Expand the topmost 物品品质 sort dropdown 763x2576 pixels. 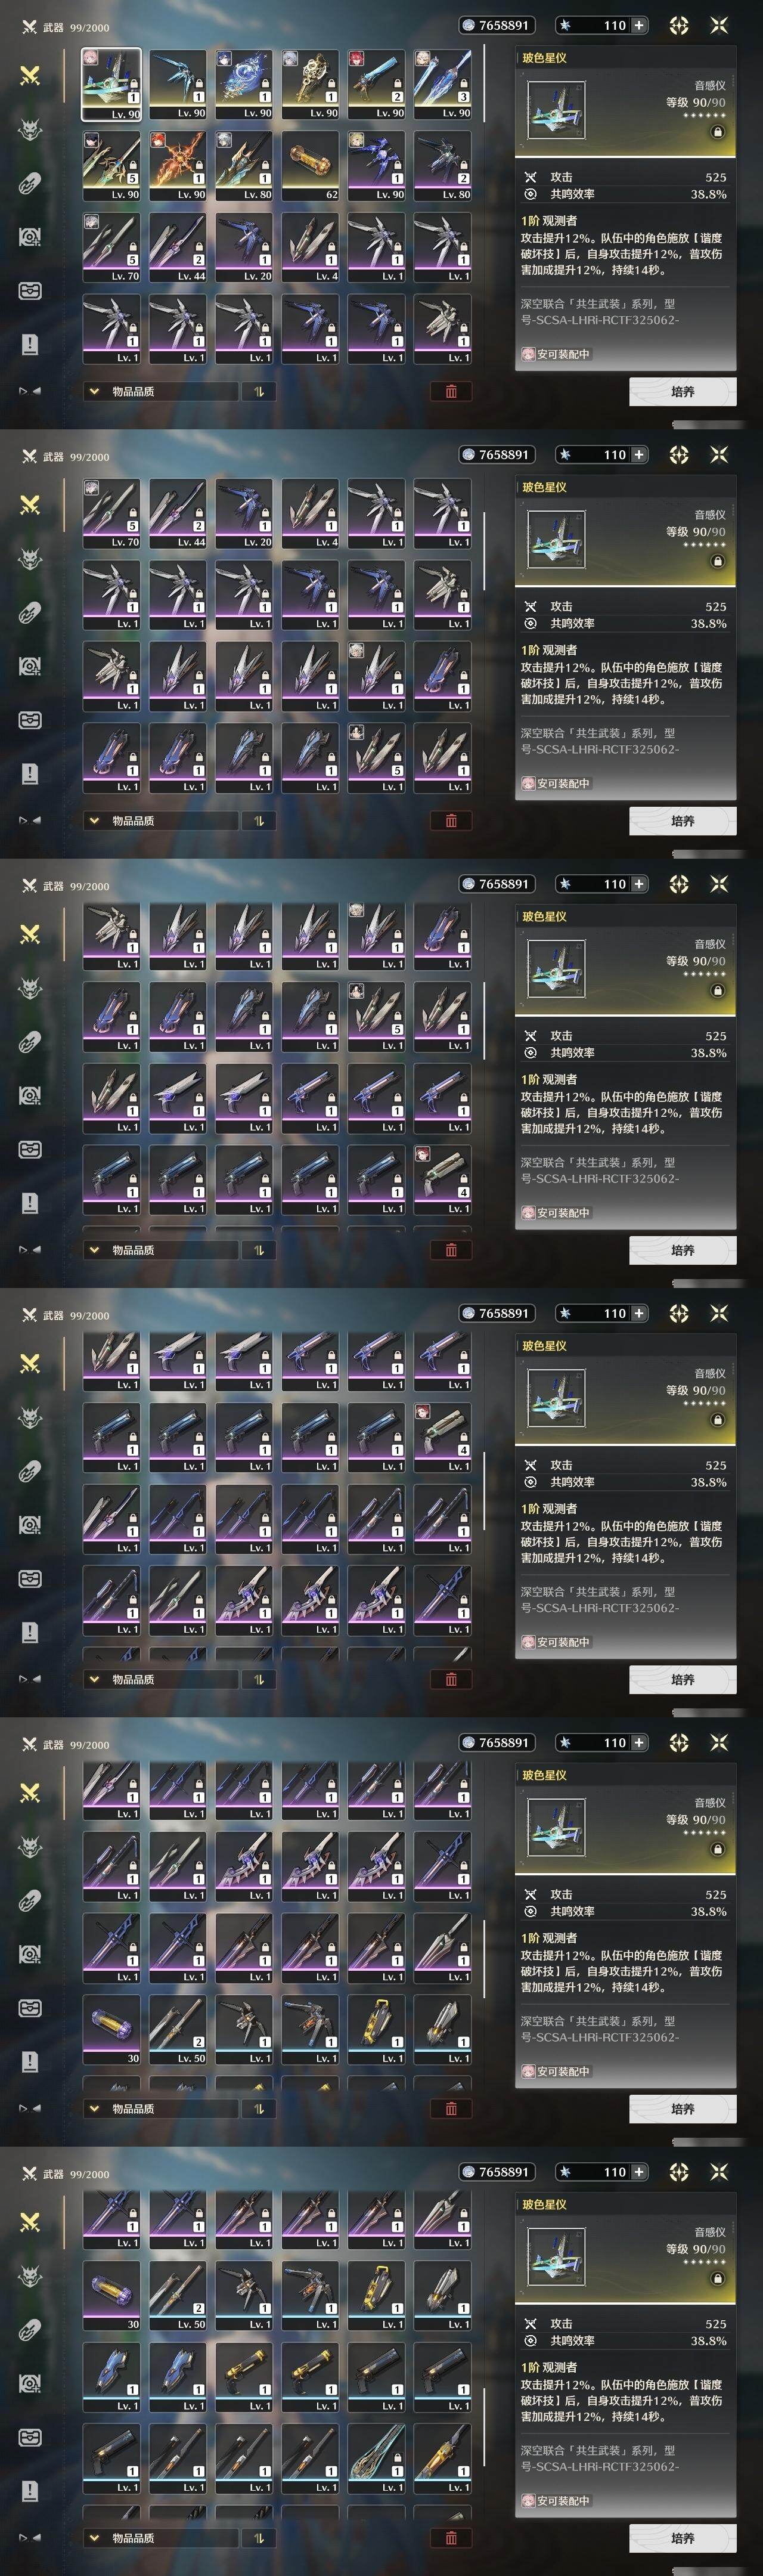point(160,391)
